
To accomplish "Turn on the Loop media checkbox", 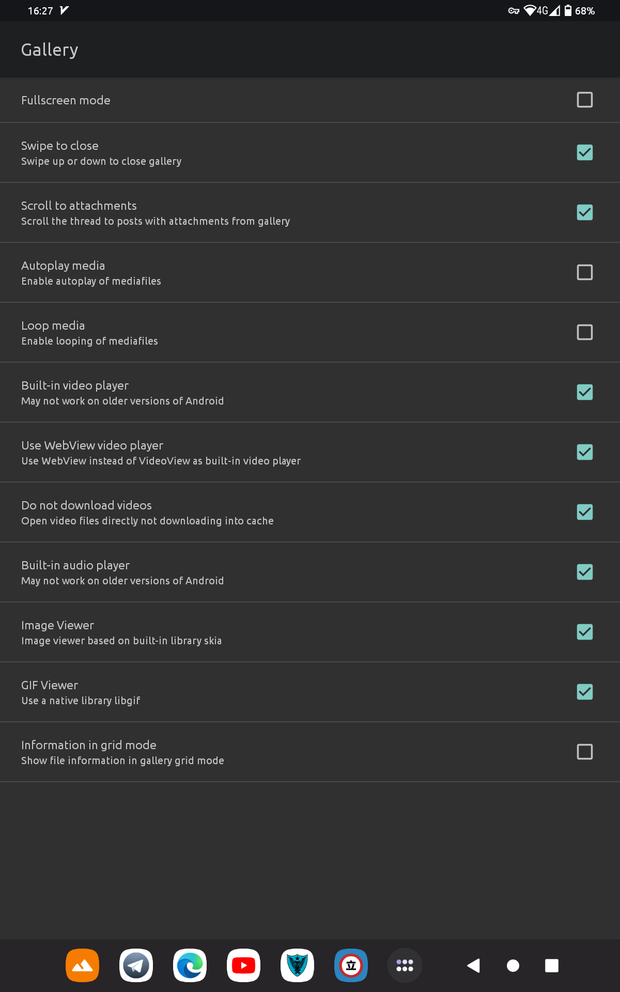I will point(584,332).
